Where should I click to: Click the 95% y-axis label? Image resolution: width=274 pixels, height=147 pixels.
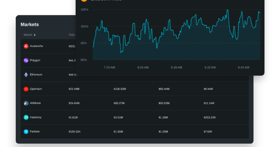[x=84, y=43]
